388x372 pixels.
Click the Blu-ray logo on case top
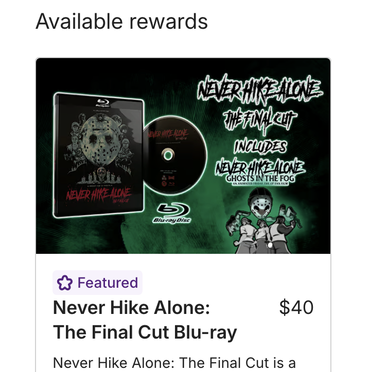click(103, 102)
